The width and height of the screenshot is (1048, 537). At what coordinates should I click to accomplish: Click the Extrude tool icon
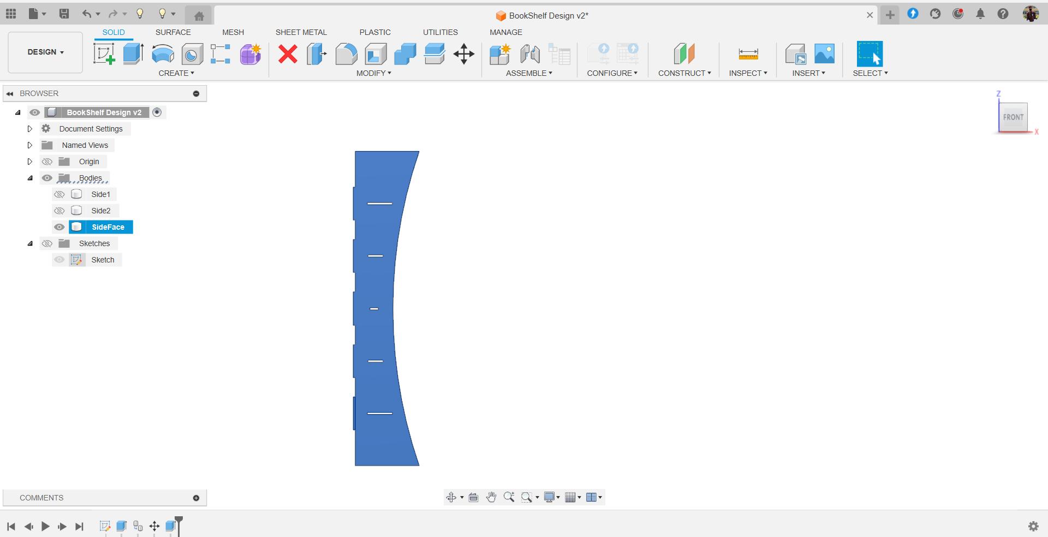pyautogui.click(x=133, y=54)
